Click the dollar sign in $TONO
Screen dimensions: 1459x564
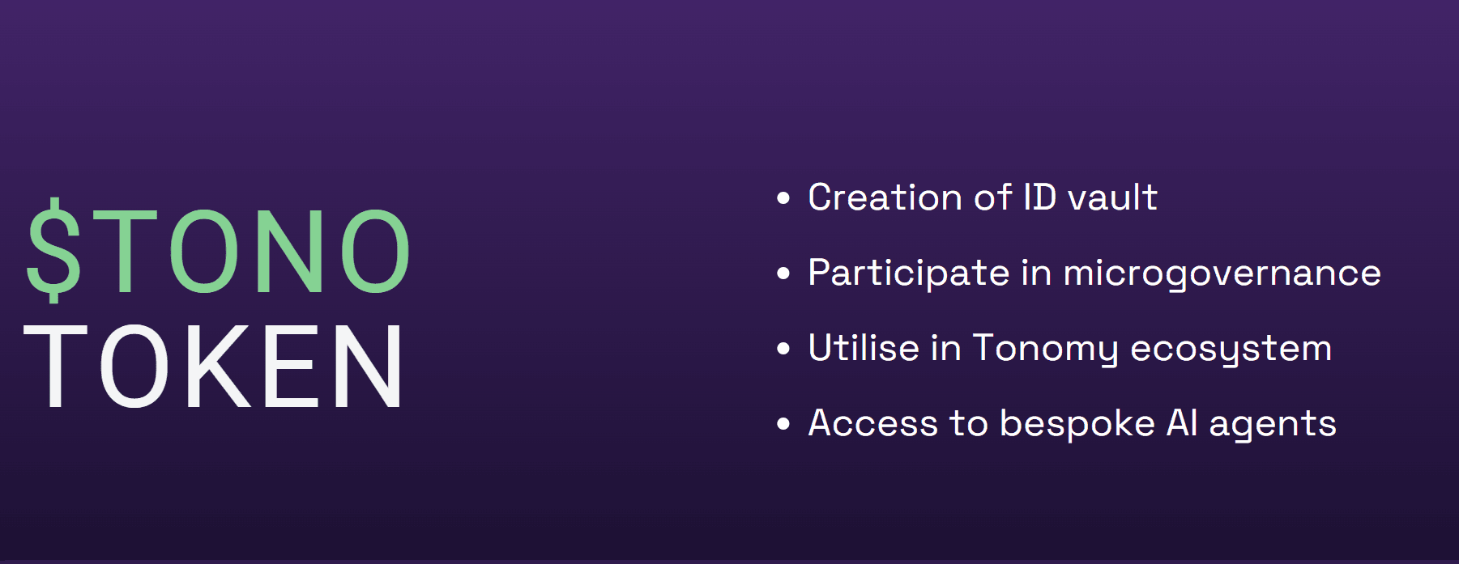click(x=54, y=251)
